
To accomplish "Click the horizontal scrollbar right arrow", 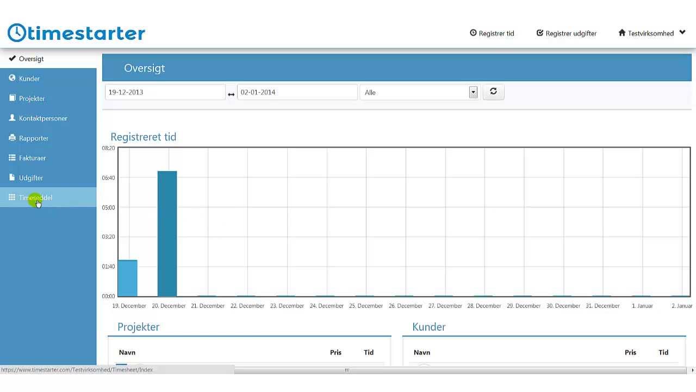I will 692,370.
